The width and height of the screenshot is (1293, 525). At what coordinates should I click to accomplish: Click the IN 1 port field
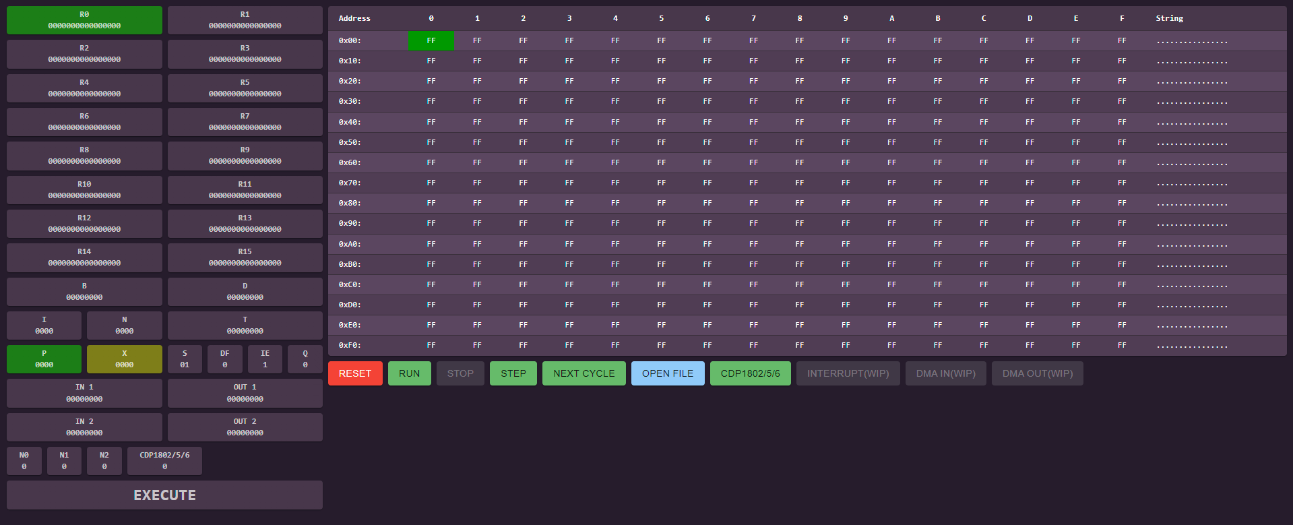pyautogui.click(x=84, y=393)
